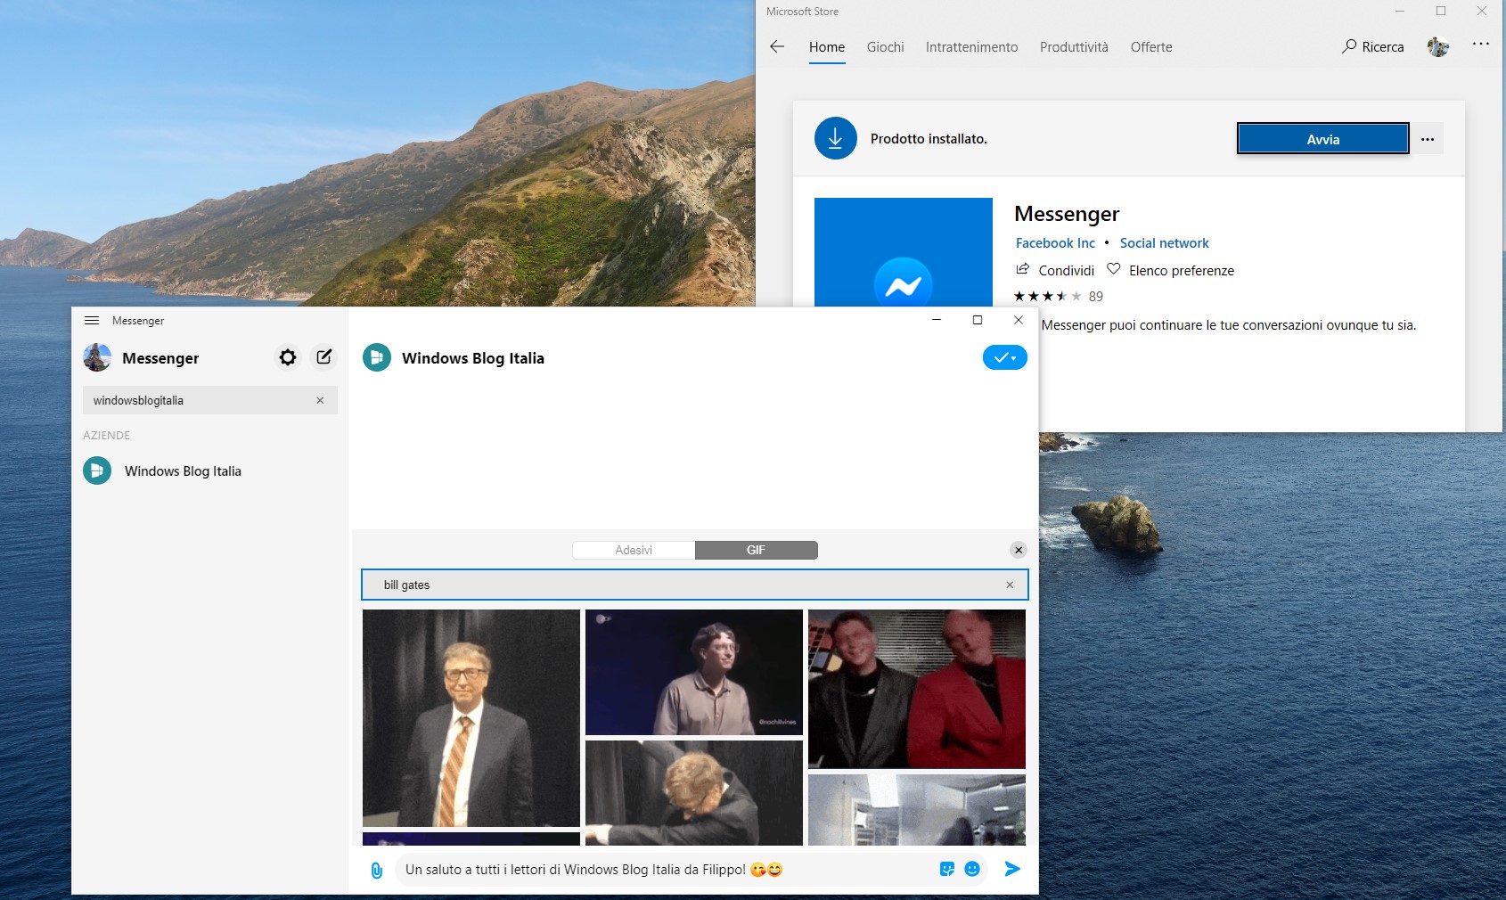Select the grey office GIF thumbnail
The width and height of the screenshot is (1506, 900).
click(x=917, y=810)
